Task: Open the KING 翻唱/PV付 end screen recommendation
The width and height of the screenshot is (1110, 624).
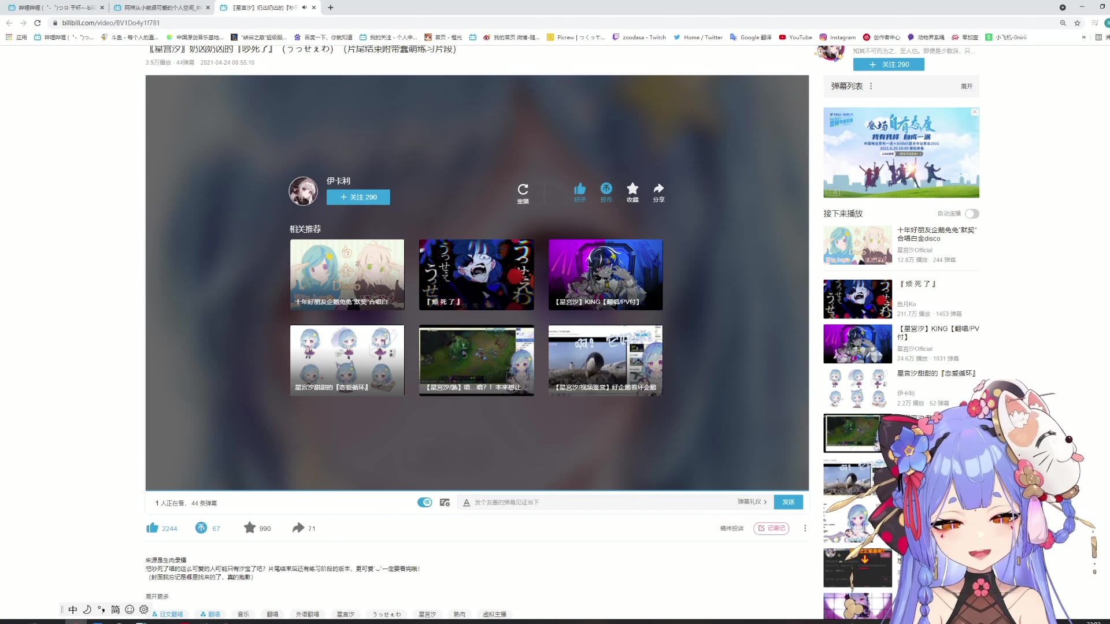Action: [x=605, y=274]
